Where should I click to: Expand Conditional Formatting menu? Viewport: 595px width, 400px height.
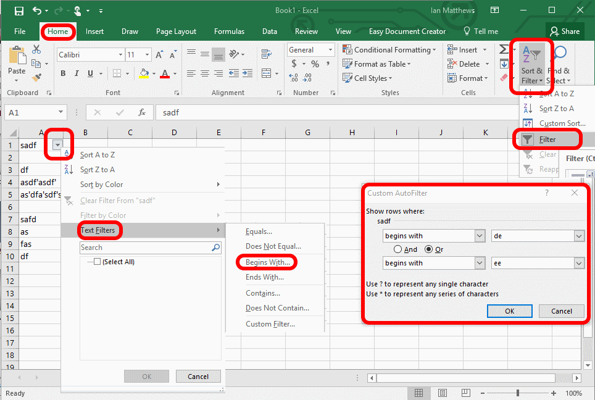(389, 50)
